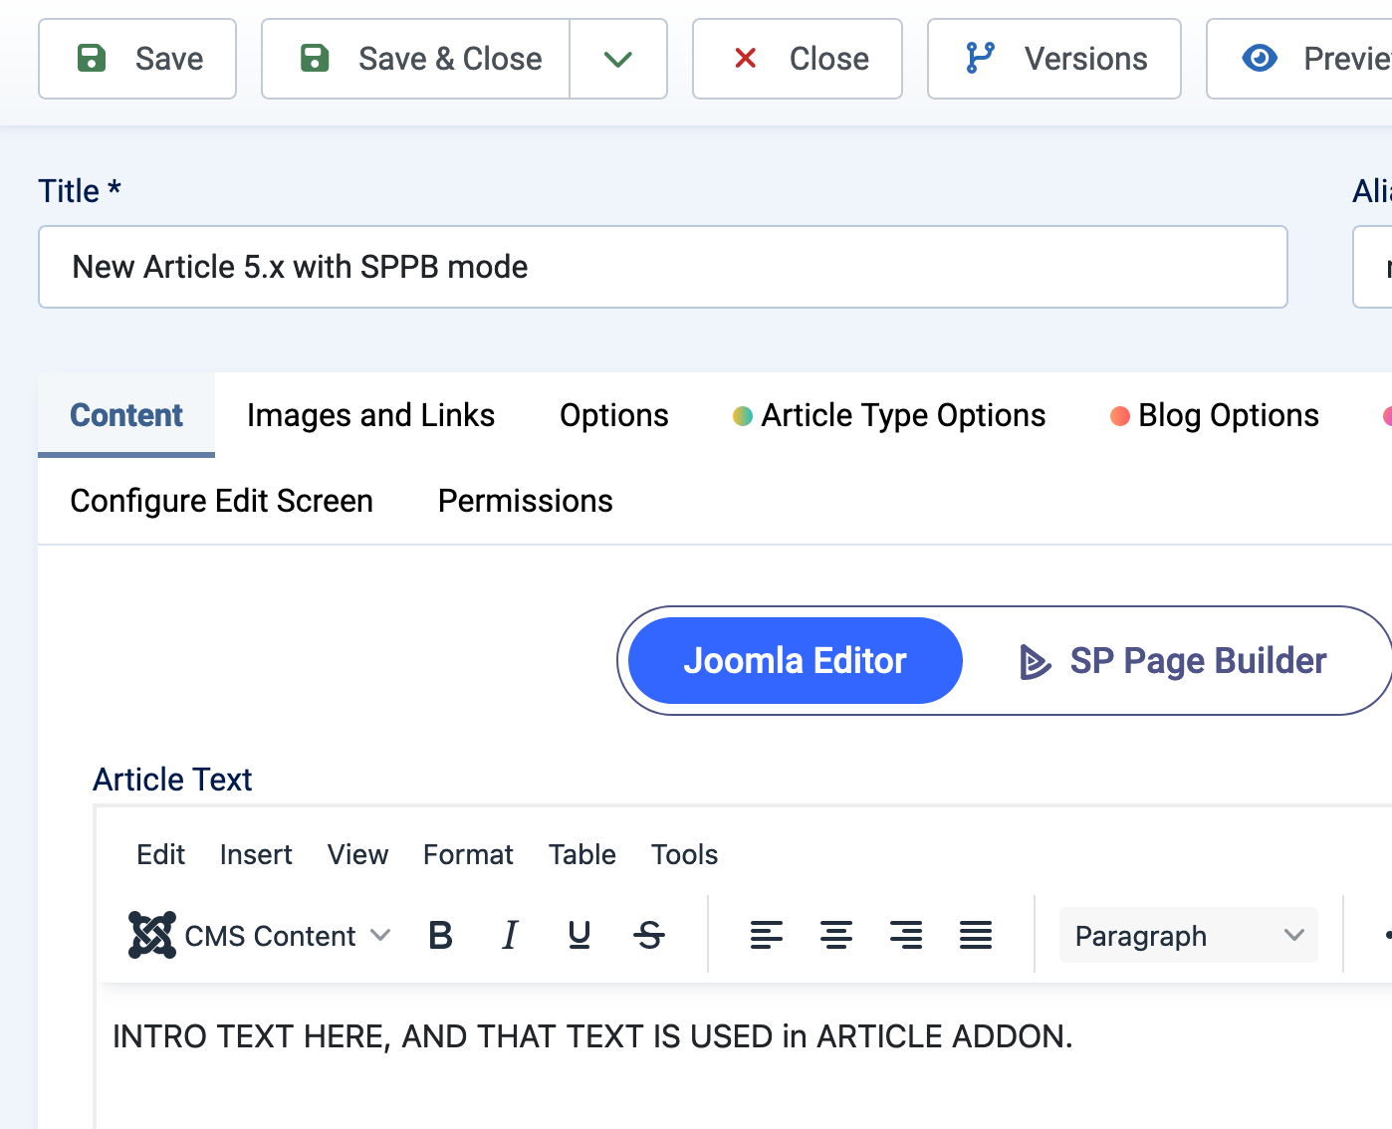This screenshot has height=1129, width=1392.
Task: Click inside the article Title field
Action: 662,267
